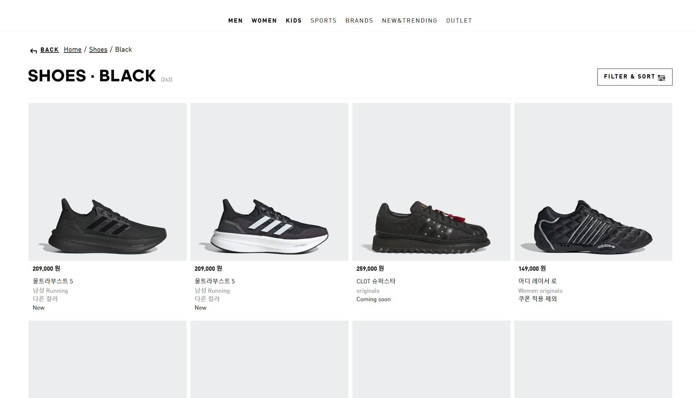Open the CLOT Superstar shoe image
The width and height of the screenshot is (696, 398).
431,182
